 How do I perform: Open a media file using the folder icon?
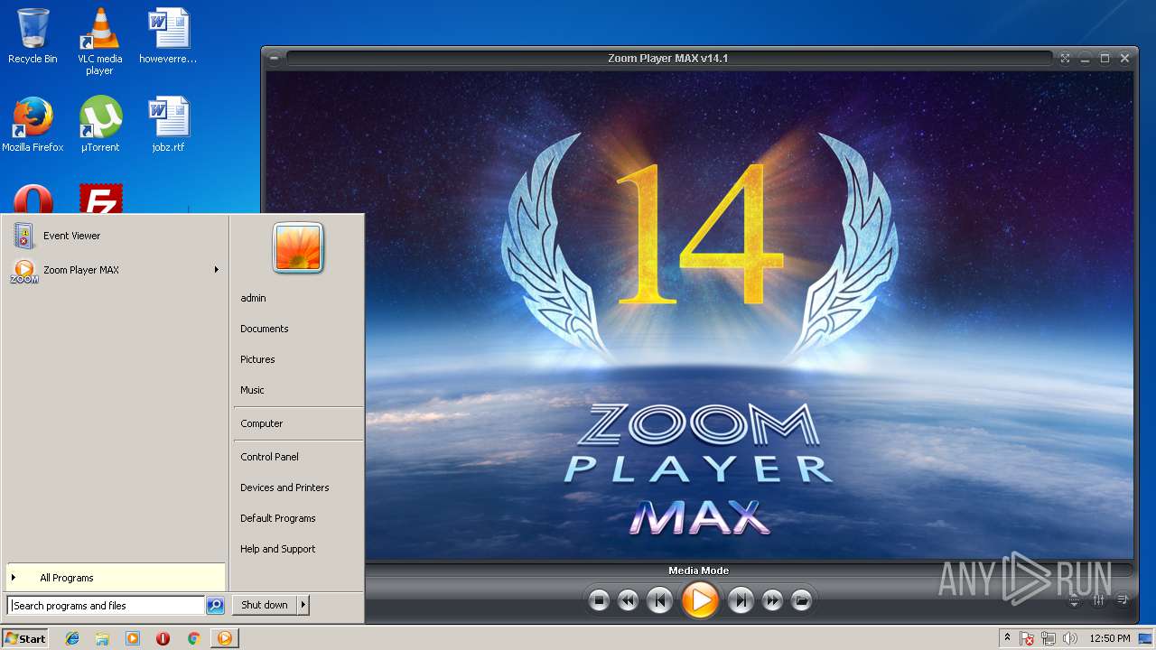click(x=801, y=599)
